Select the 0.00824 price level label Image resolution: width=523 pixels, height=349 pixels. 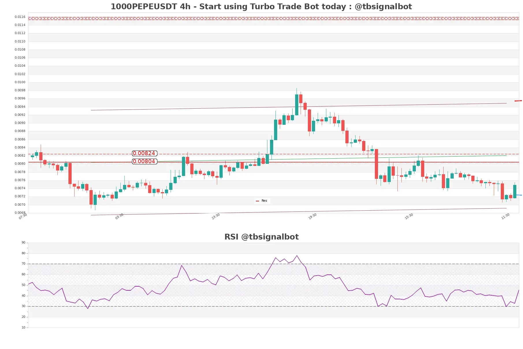[144, 153]
